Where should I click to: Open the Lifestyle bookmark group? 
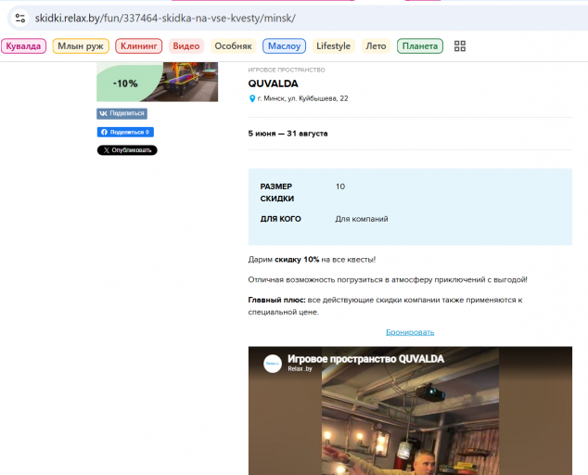coord(333,46)
